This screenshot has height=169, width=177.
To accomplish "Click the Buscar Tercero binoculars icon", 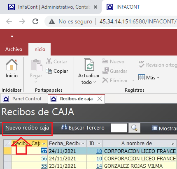I will click(x=64, y=127).
